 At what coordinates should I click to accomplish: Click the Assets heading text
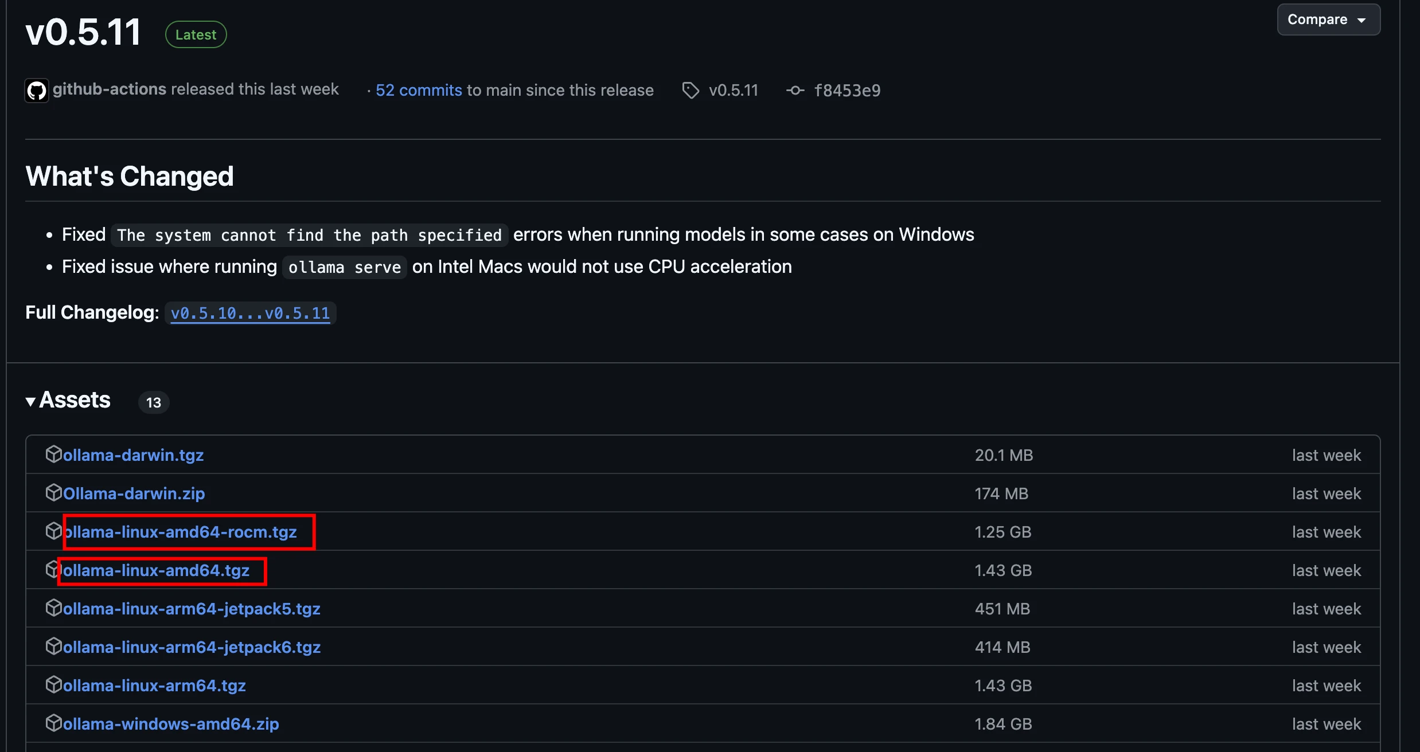75,400
